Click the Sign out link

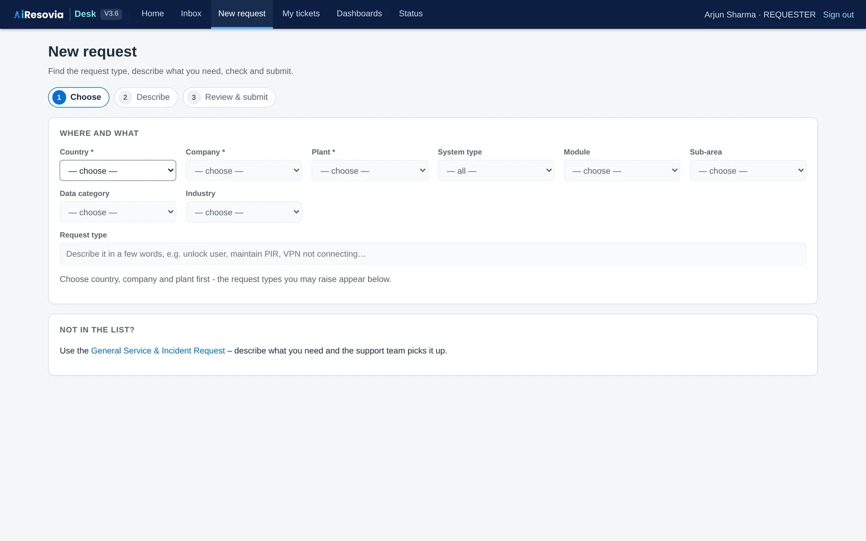tap(838, 15)
